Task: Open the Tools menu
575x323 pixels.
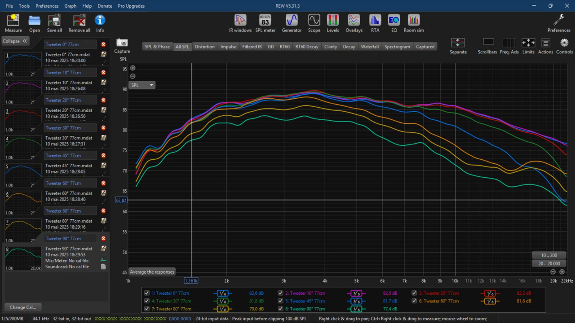Action: pyautogui.click(x=24, y=6)
